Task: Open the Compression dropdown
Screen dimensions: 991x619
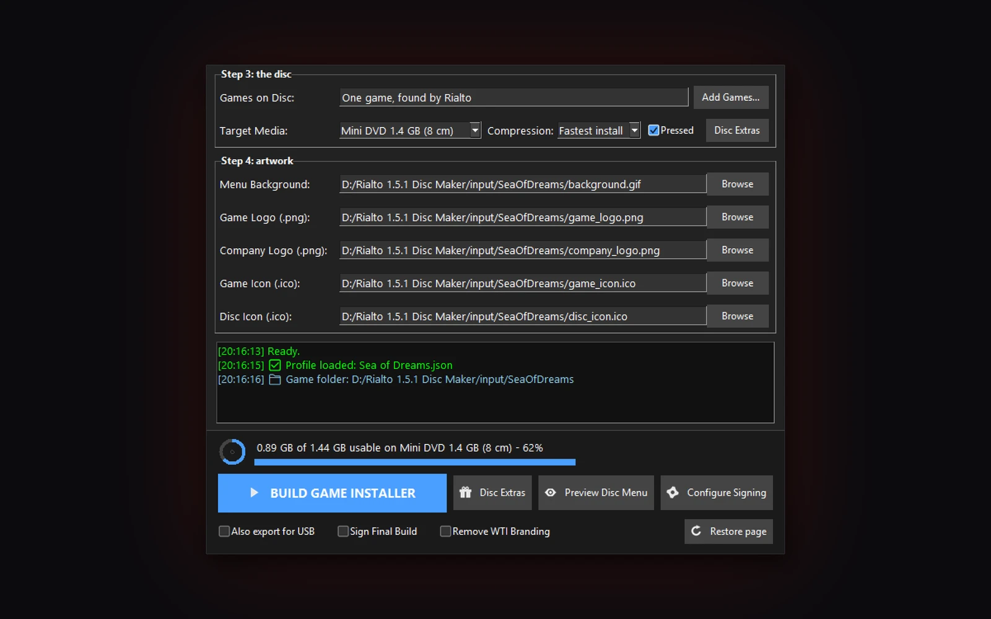Action: (x=634, y=131)
